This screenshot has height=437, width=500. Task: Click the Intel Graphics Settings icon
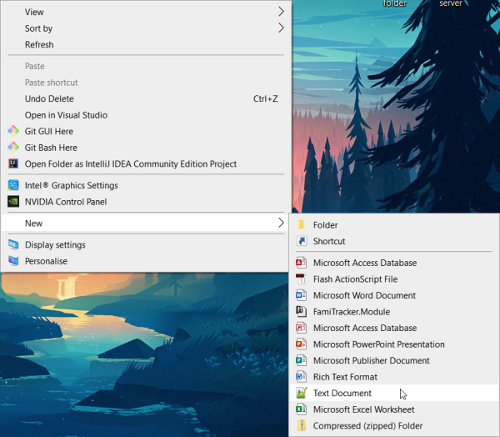tap(13, 185)
